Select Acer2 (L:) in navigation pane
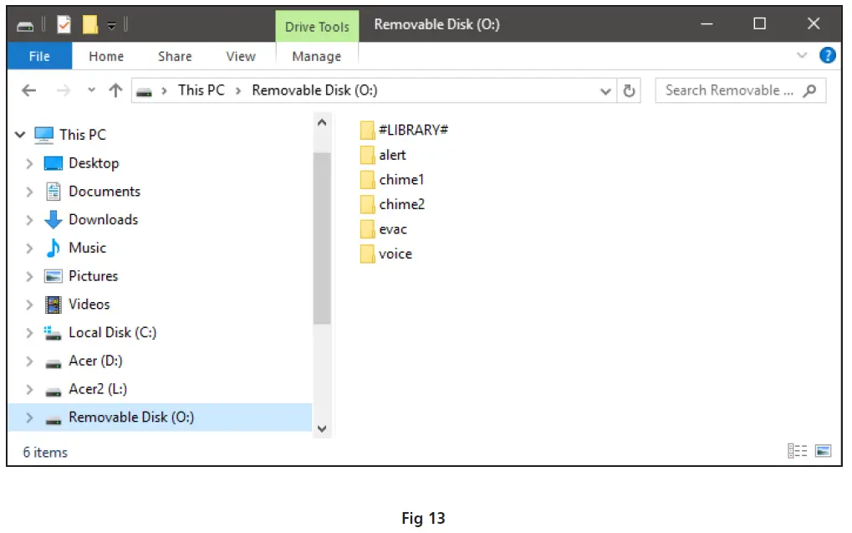 pyautogui.click(x=98, y=389)
